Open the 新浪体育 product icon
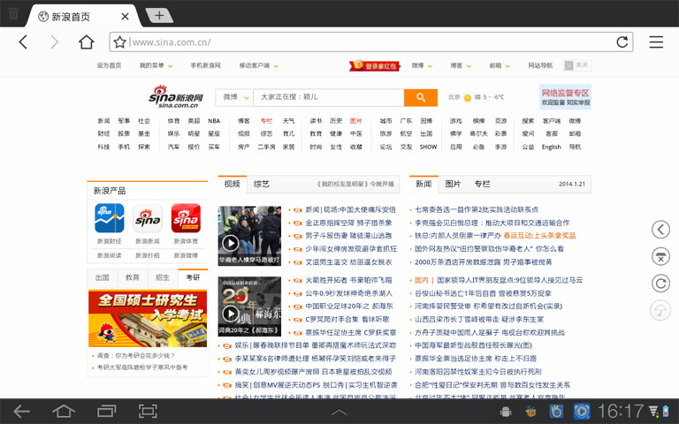 [186, 218]
